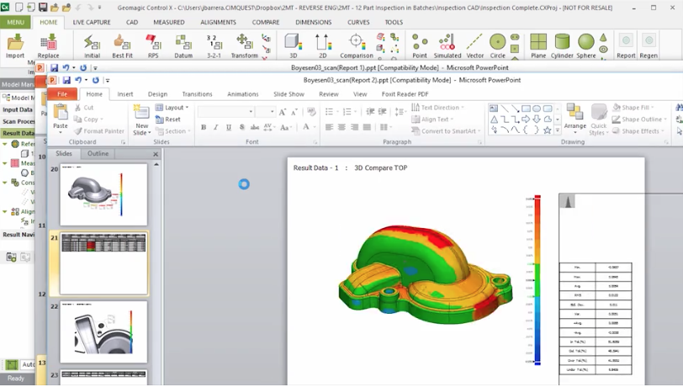Toggle Bold formatting in PowerPoint
Screen dimensions: 683x387
coord(204,127)
